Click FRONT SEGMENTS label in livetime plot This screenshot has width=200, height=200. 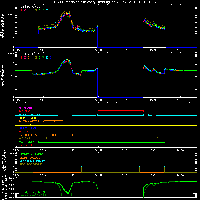click(x=34, y=192)
